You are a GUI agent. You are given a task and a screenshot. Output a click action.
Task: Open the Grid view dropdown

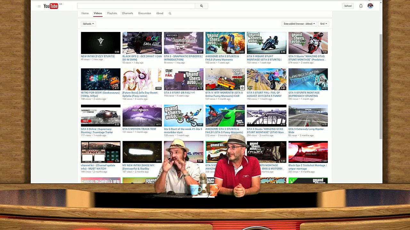click(x=323, y=24)
